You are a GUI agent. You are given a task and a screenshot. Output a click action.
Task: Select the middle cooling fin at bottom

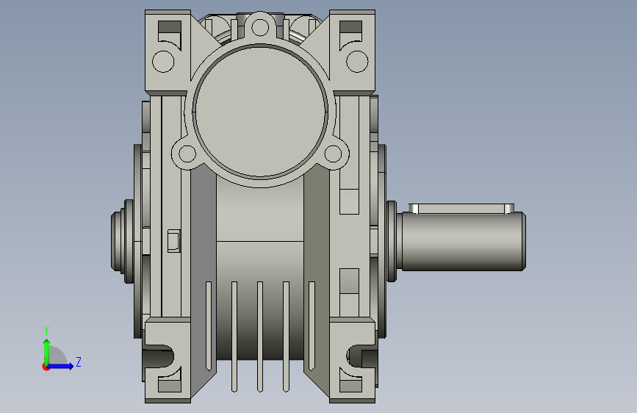pyautogui.click(x=260, y=337)
